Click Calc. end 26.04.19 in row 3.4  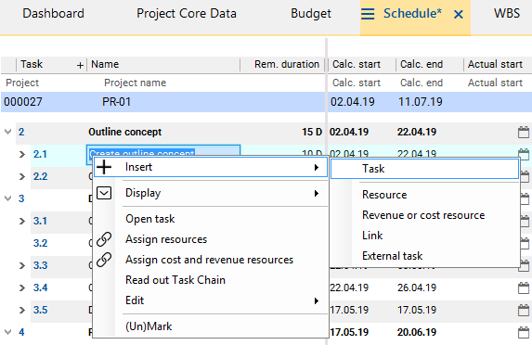417,287
